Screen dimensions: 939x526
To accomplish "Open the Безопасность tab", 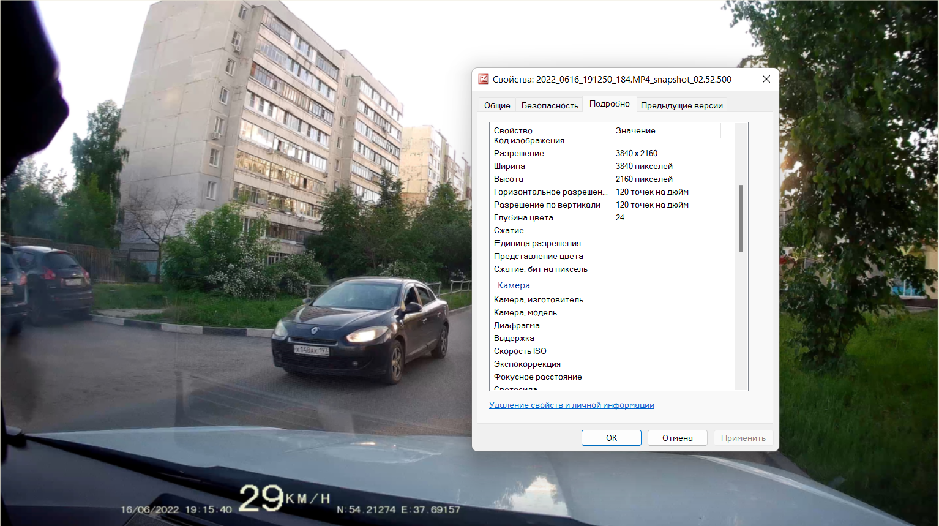I will (x=549, y=105).
